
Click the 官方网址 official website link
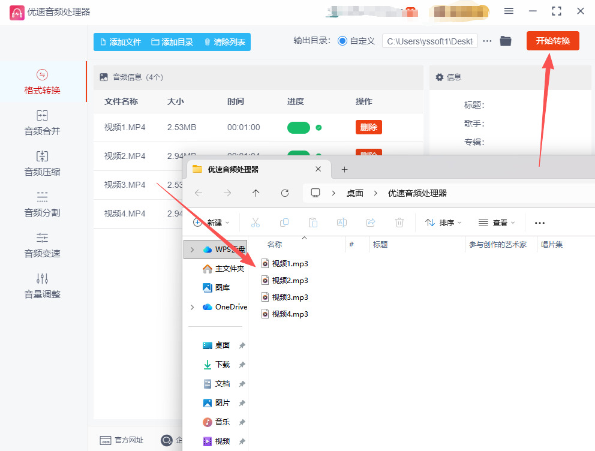[121, 440]
